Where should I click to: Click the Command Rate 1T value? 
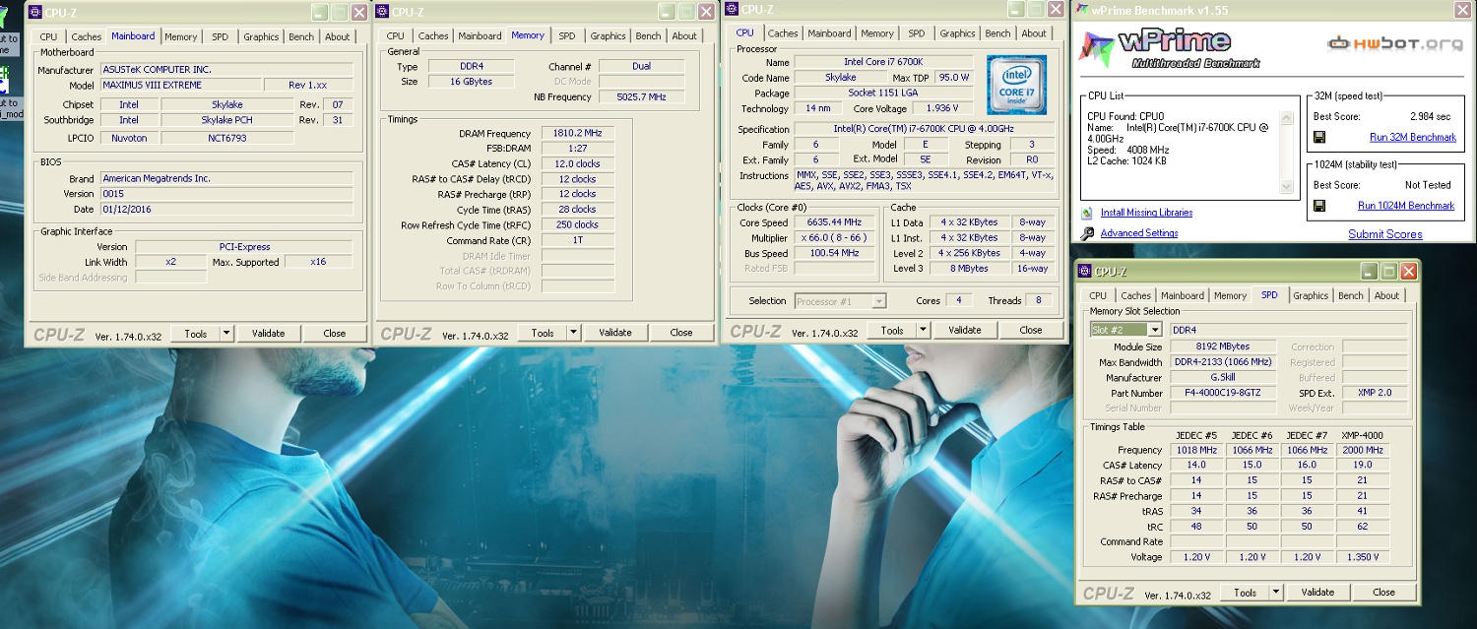tap(576, 241)
